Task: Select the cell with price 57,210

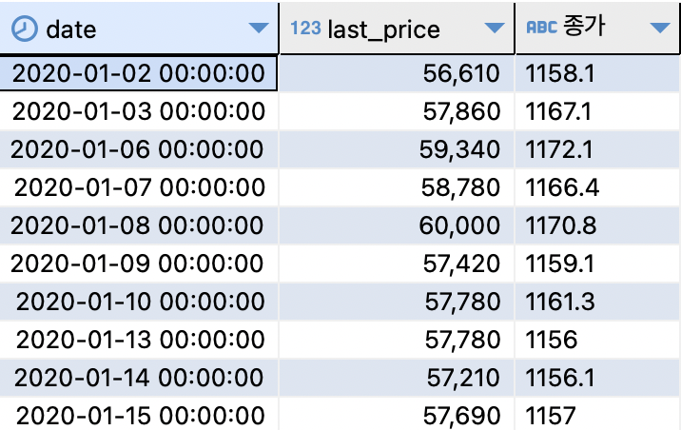Action: [x=397, y=378]
